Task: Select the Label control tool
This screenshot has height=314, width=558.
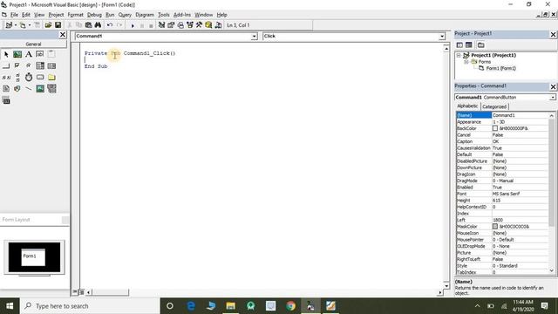Action: tap(29, 54)
